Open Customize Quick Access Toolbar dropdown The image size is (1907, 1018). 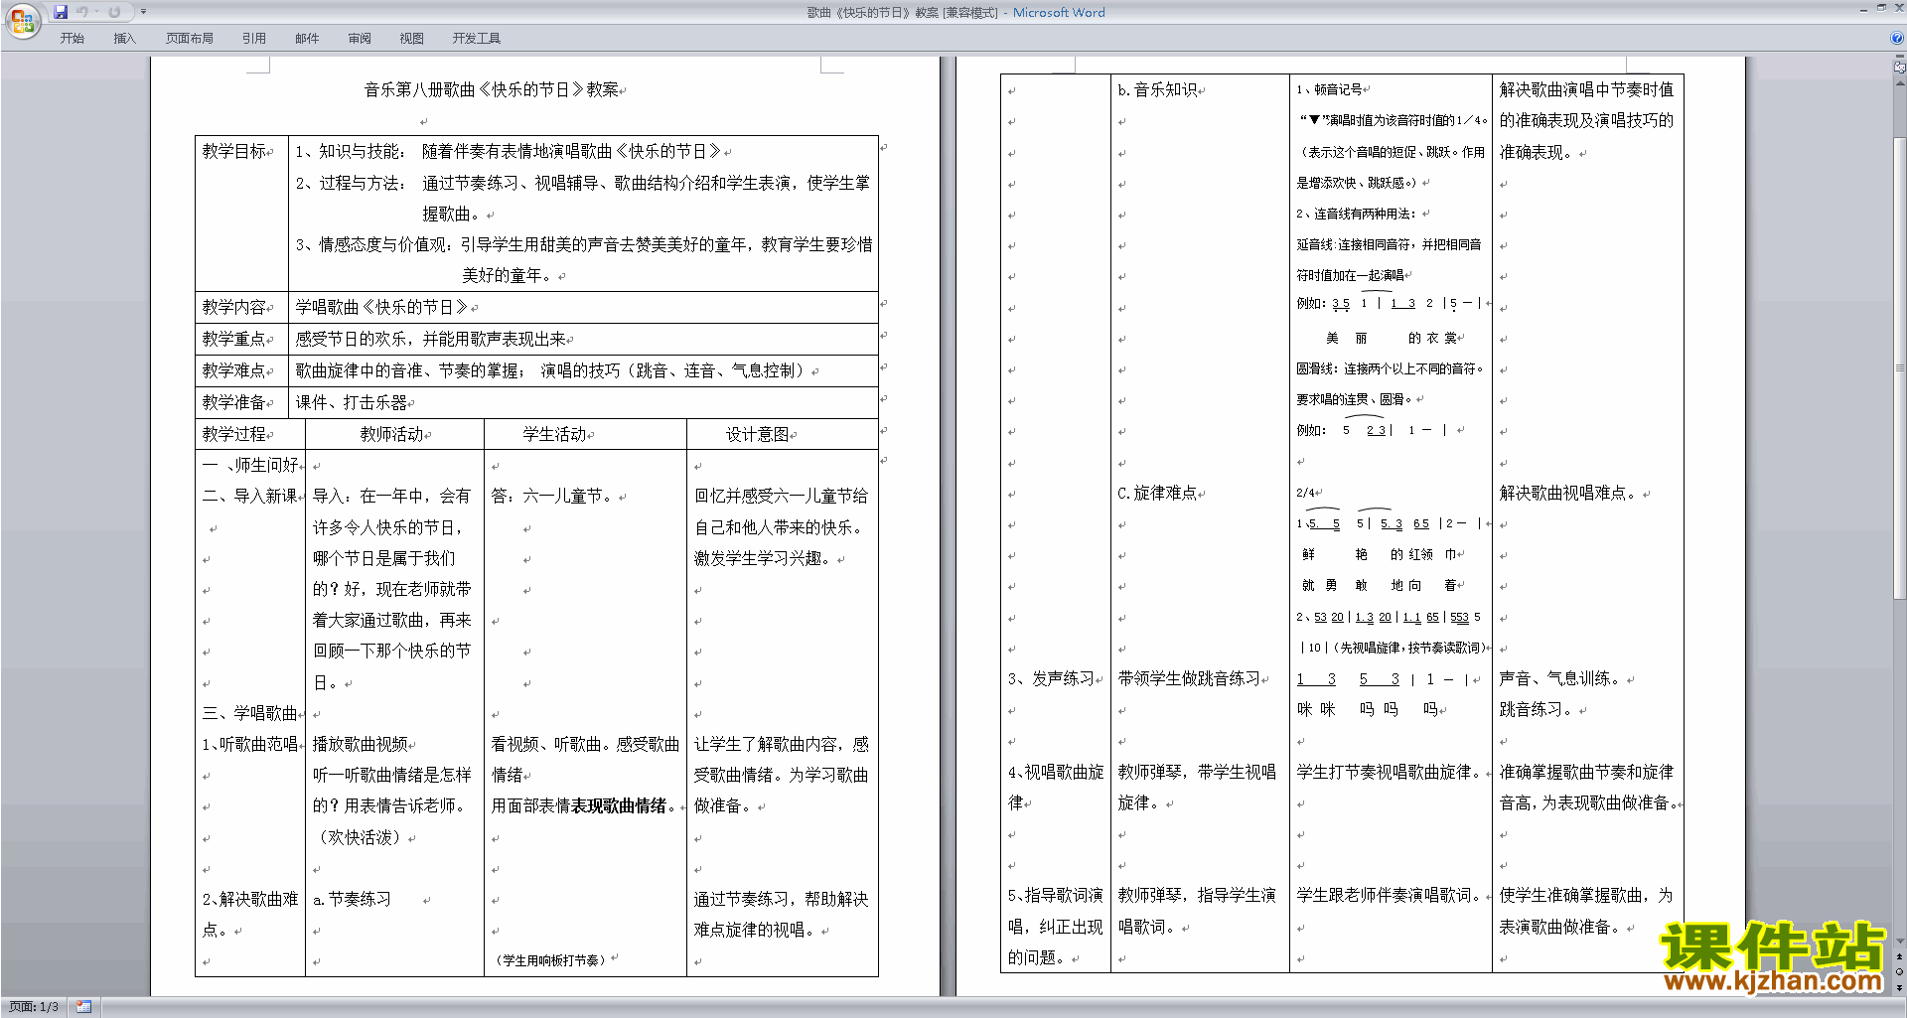click(x=143, y=12)
